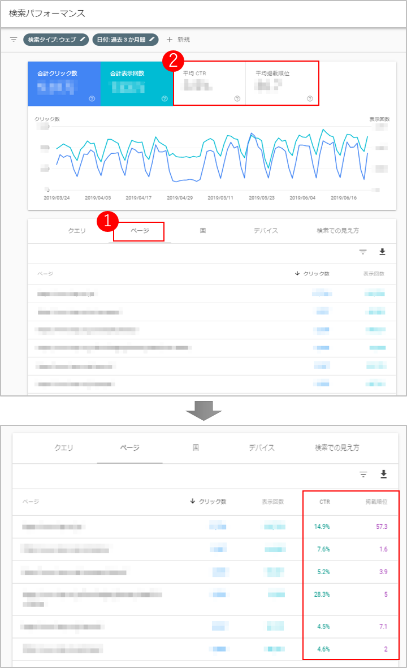Open the help icon in the 合計クリック数 card
The width and height of the screenshot is (407, 668).
pyautogui.click(x=92, y=99)
